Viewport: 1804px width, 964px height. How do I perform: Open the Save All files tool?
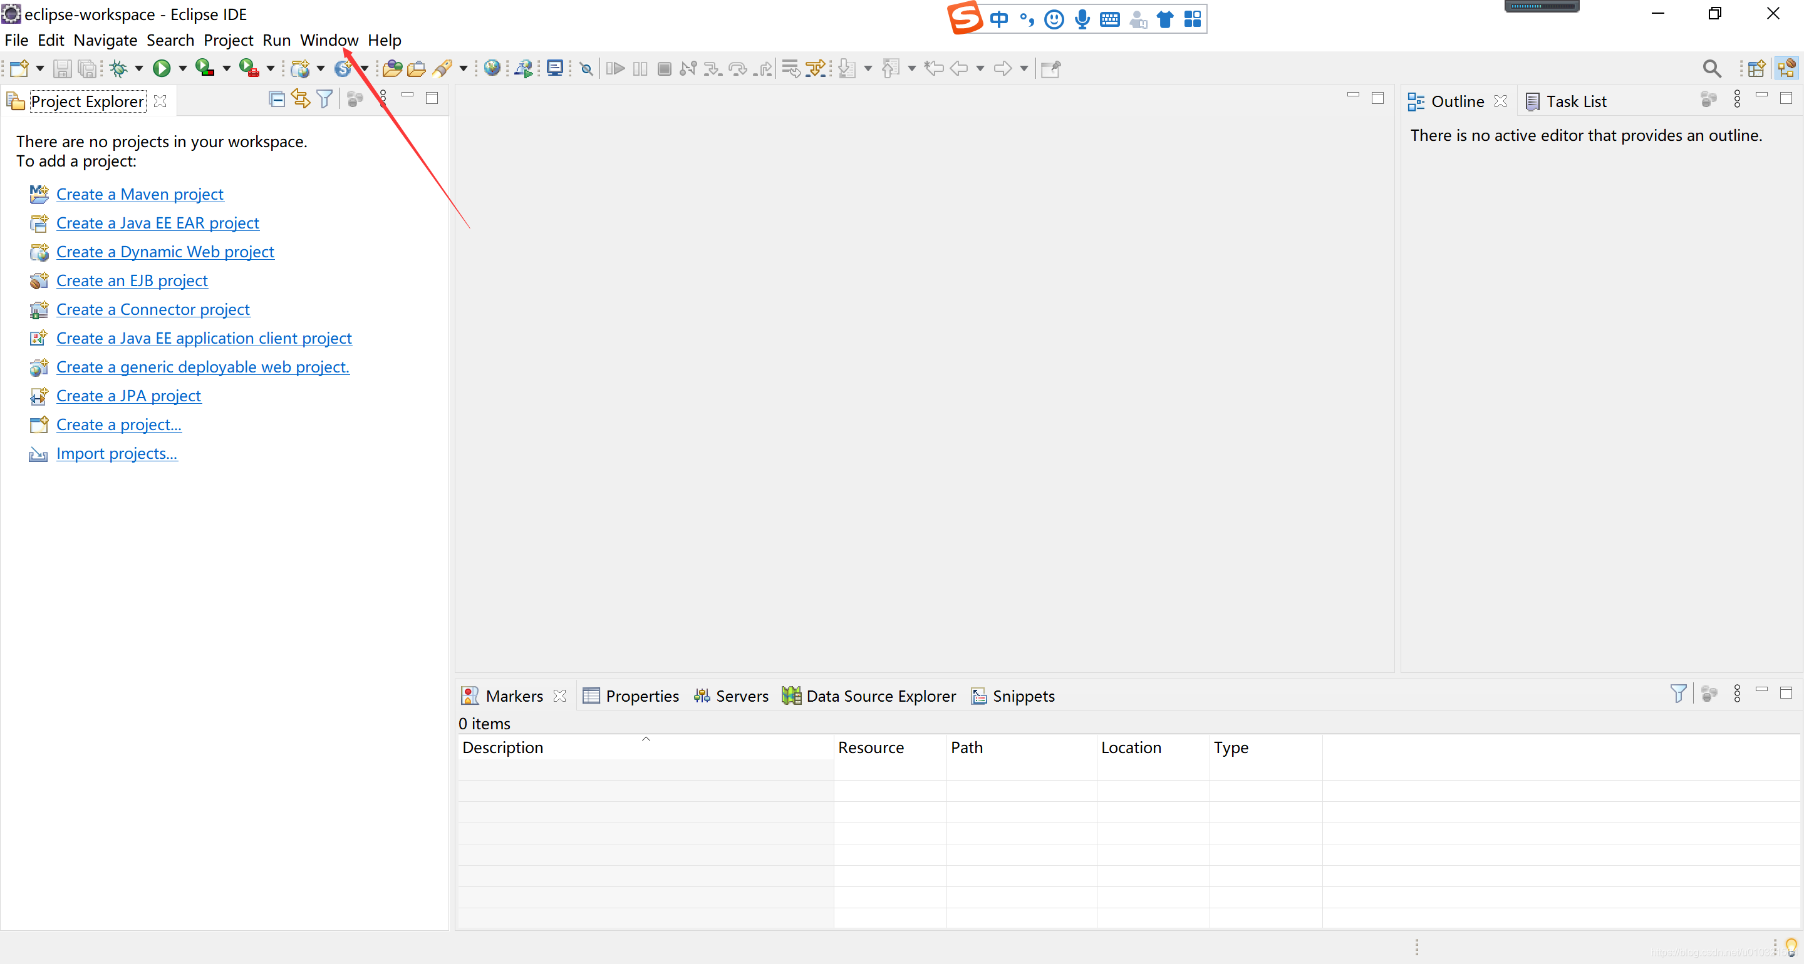pyautogui.click(x=87, y=68)
